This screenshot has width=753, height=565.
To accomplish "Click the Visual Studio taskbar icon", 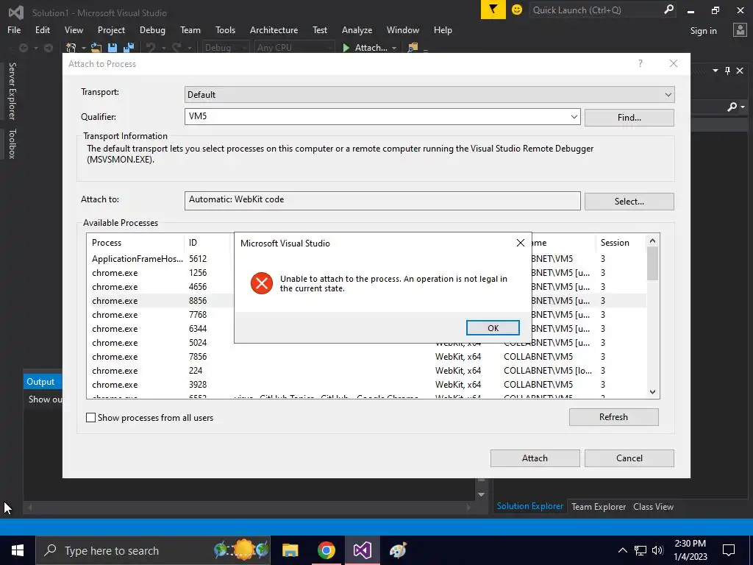I will (x=362, y=550).
